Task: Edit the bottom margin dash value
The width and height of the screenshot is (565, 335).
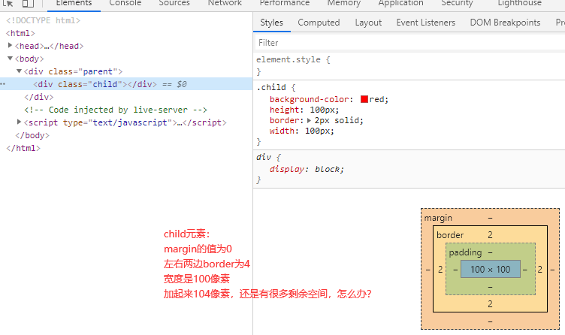Action: point(490,321)
